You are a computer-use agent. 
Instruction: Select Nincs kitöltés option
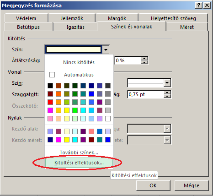[x=79, y=62]
